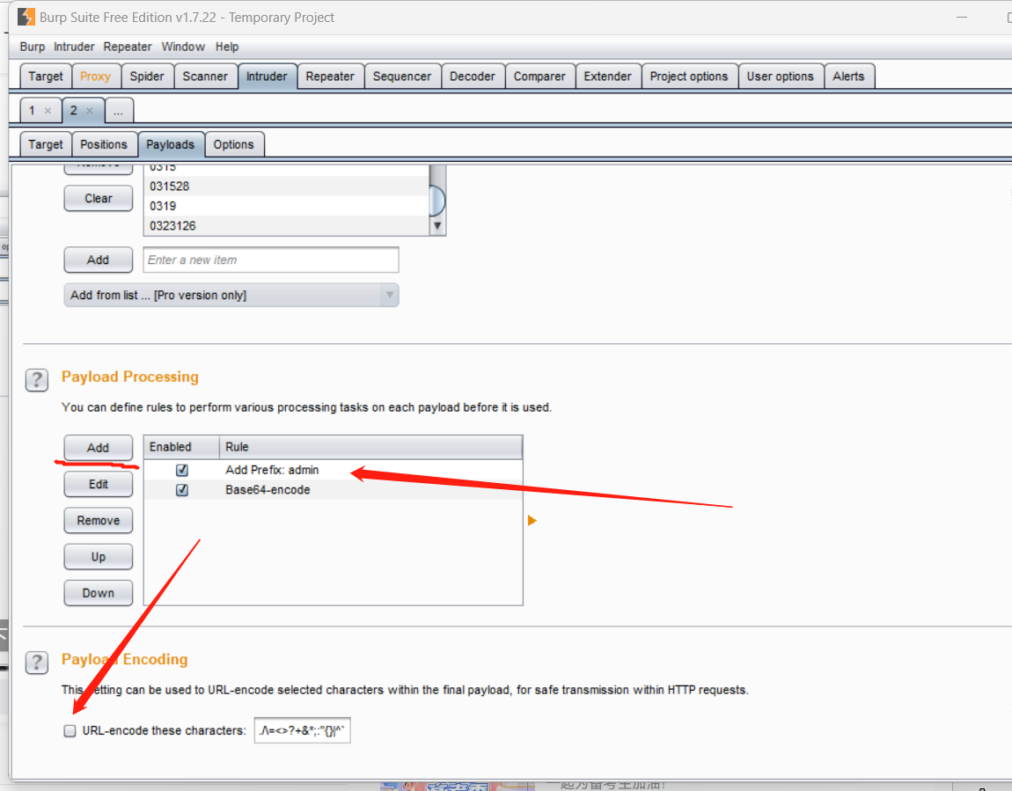Click the Payload Encoding help icon

pyautogui.click(x=37, y=662)
